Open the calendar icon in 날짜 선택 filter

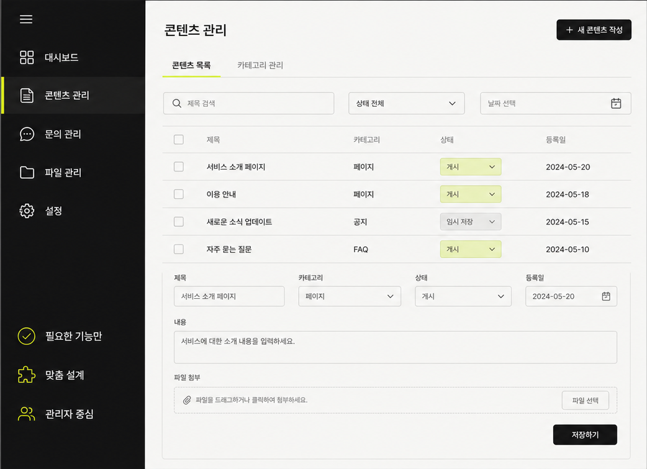pos(616,103)
